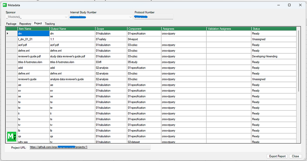Click the Unassigned status of t_dm_01_01

(x=274, y=39)
